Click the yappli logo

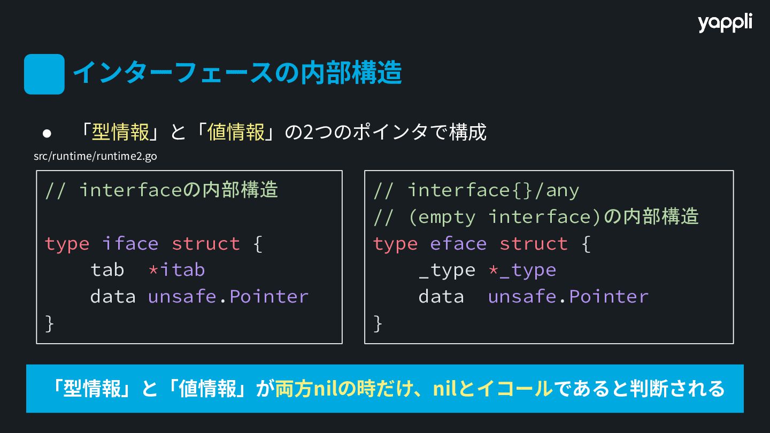pyautogui.click(x=725, y=24)
